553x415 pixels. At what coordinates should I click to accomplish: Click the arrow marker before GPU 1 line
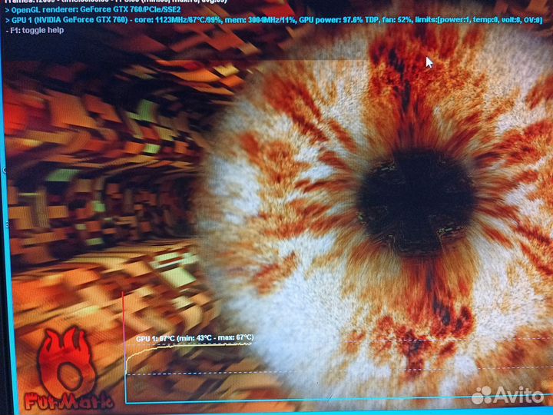point(7,19)
